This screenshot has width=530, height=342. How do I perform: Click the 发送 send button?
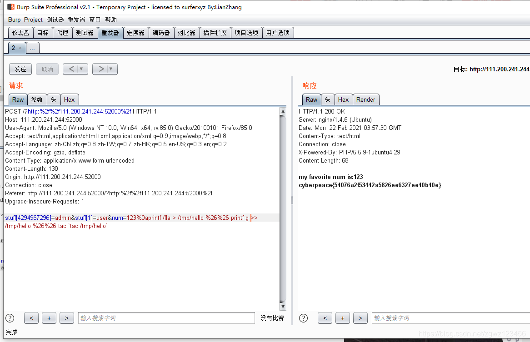pos(20,69)
